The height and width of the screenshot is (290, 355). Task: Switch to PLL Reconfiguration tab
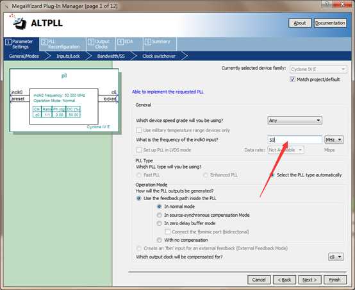63,44
